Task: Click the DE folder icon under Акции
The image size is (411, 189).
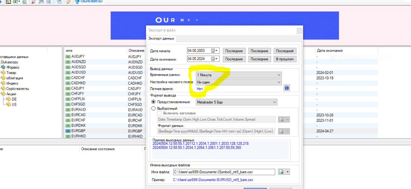Action: click(x=9, y=99)
